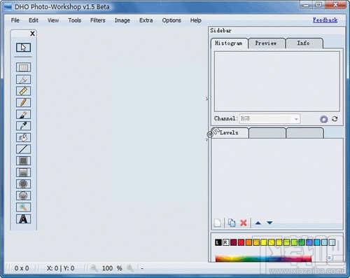Open the Tools menu
The image size is (350, 278).
coord(75,20)
